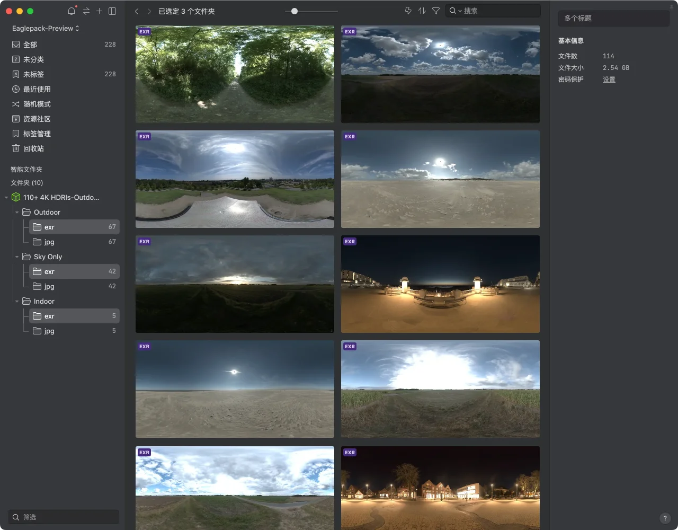The height and width of the screenshot is (530, 678).
Task: Open the dark stormy sunset thumbnail
Action: [235, 284]
